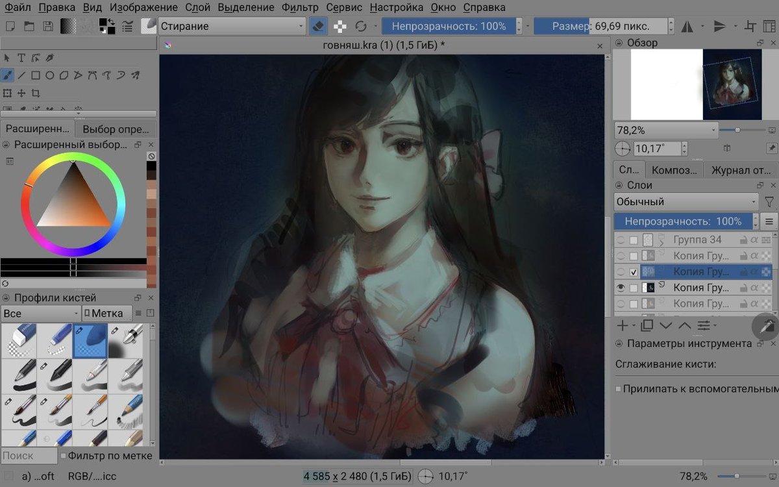Viewport: 779px width, 487px height.
Task: Click the wrap-around mode crop-like icon
Action: tap(752, 26)
